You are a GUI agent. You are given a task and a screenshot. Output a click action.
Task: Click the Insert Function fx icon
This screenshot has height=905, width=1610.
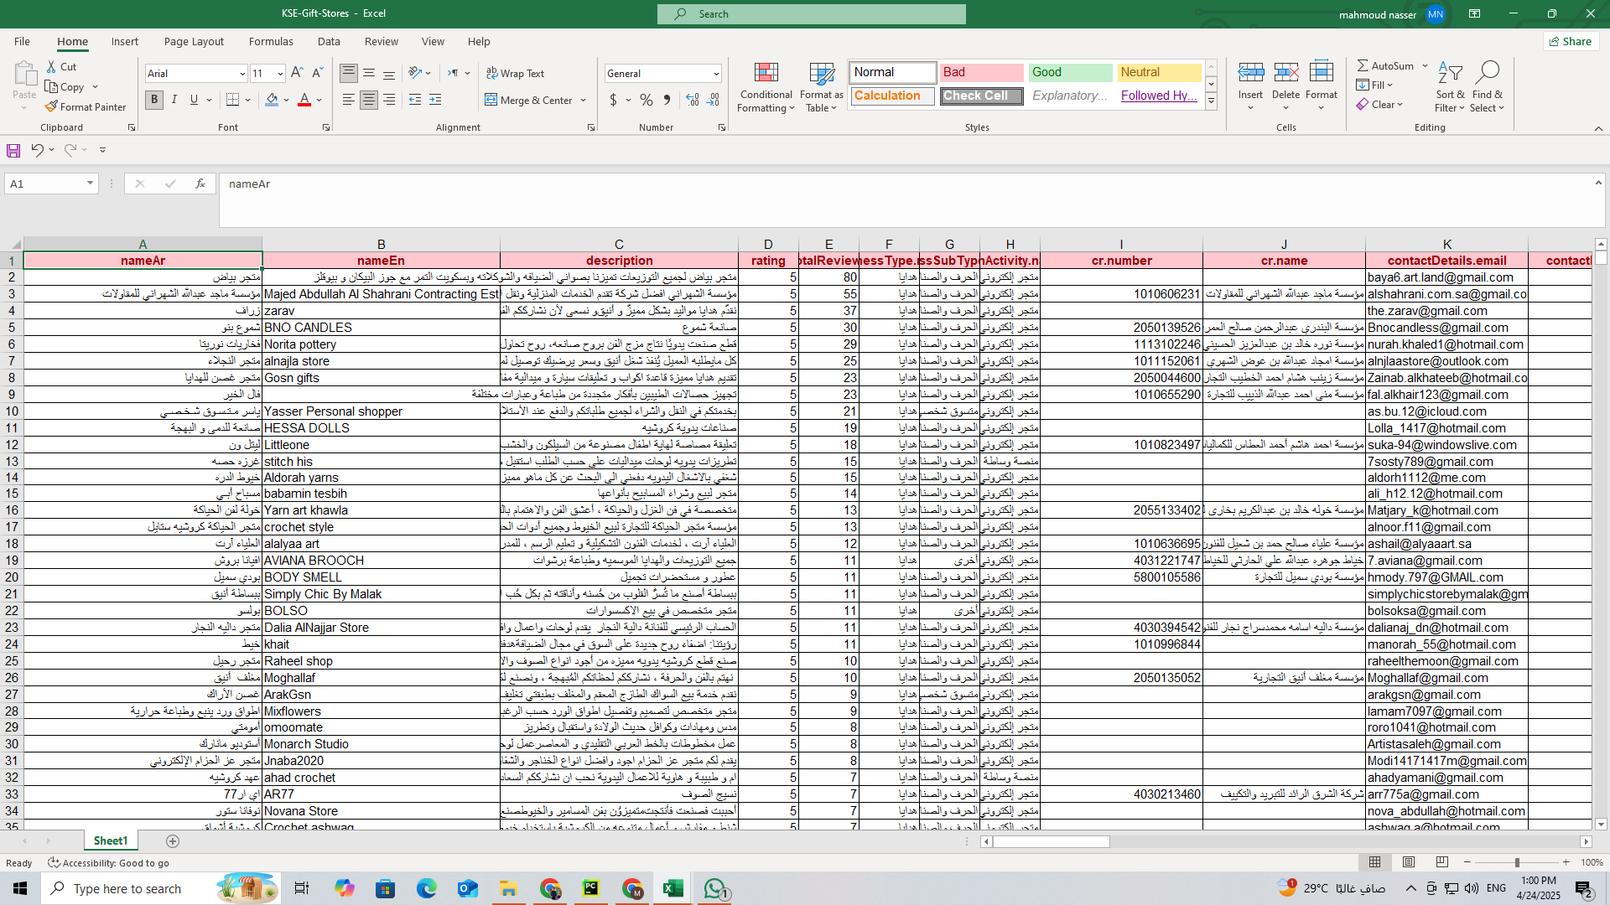coord(200,184)
